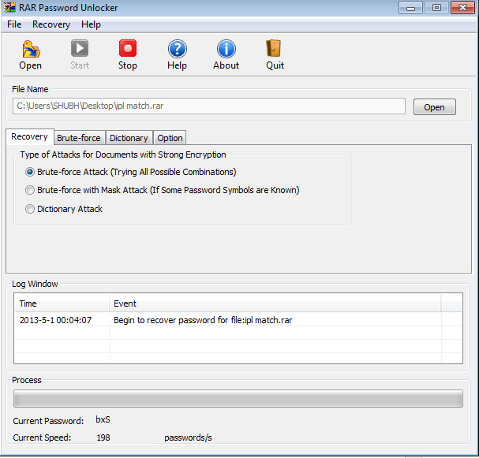The width and height of the screenshot is (479, 458).
Task: Minimize the RAR Password Unlocker window
Action: (410, 8)
